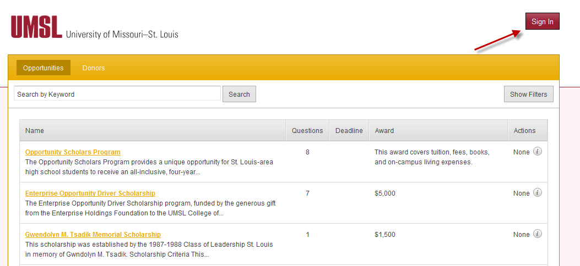Click the Opportunity Scholars Program description text

pyautogui.click(x=149, y=167)
